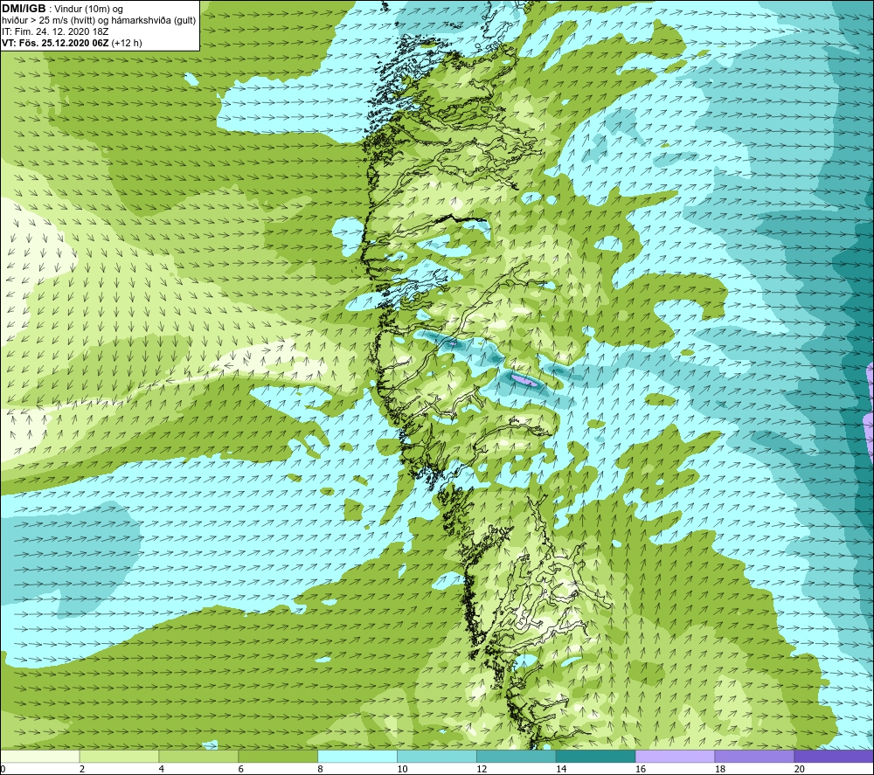Select the 10–12 m/s cyan swatch
This screenshot has width=874, height=775.
[436, 757]
